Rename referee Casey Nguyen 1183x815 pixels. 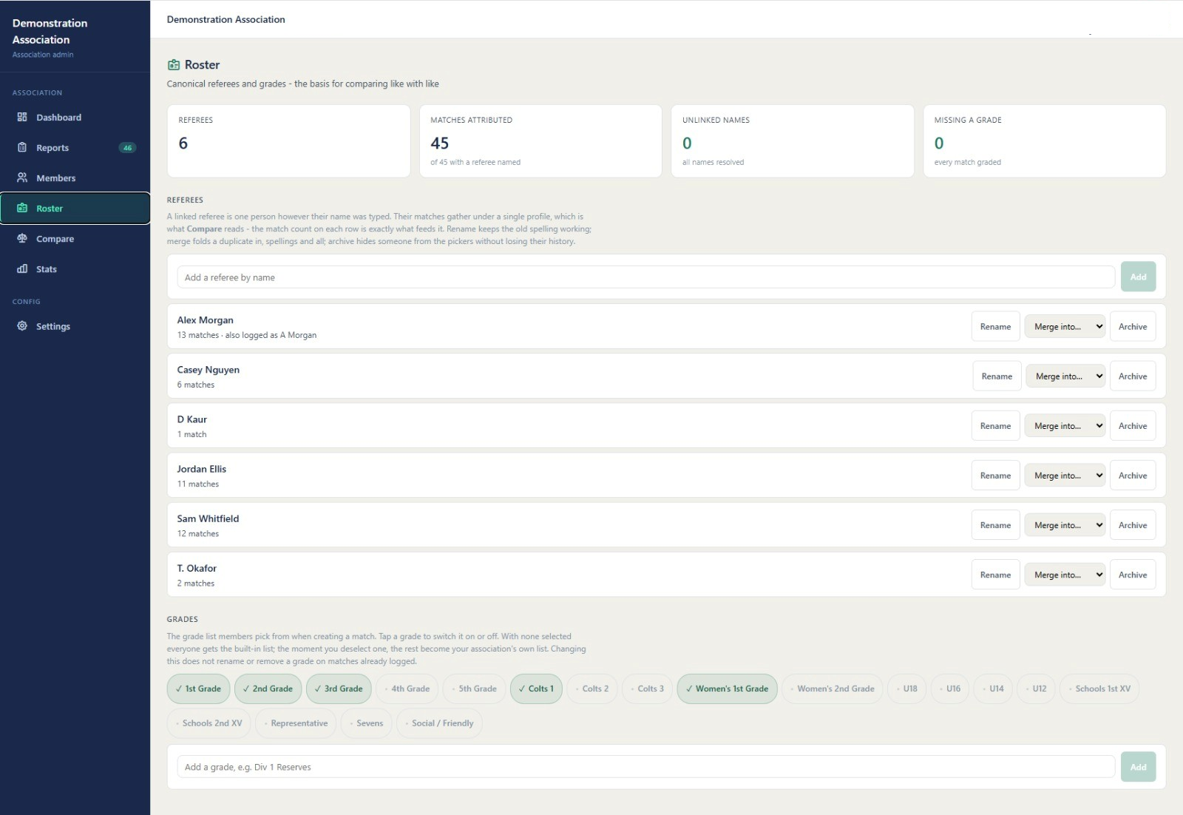997,376
